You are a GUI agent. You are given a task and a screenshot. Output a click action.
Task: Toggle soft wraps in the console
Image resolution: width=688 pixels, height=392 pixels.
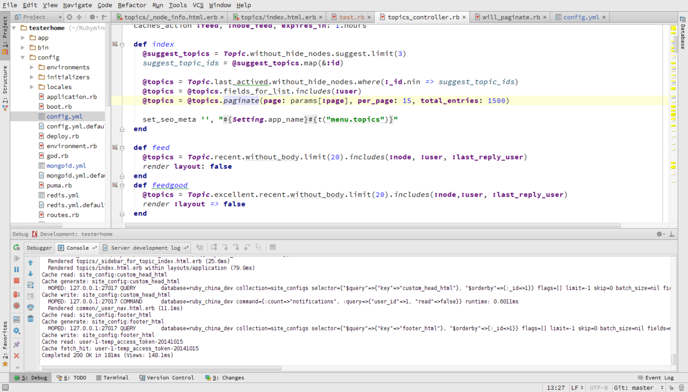click(31, 285)
